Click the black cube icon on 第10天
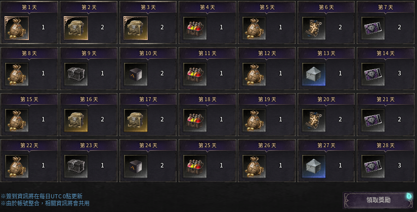417x212 pixels. click(136, 74)
